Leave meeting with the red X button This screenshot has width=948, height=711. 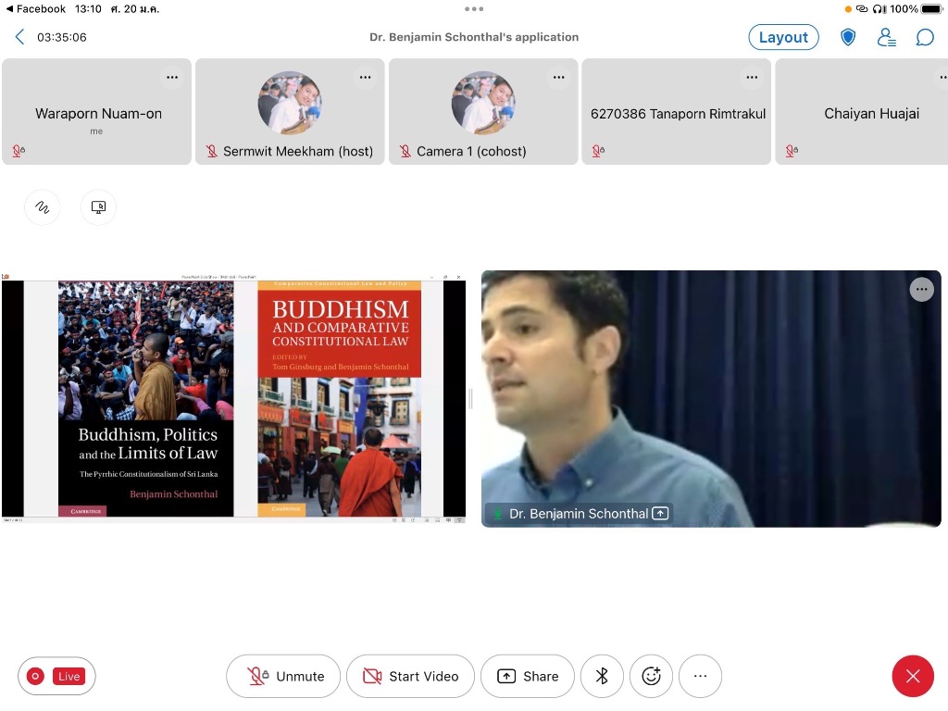pos(912,677)
